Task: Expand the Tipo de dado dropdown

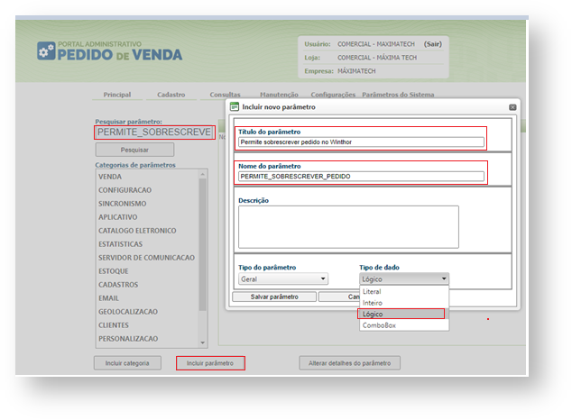Action: pos(402,279)
